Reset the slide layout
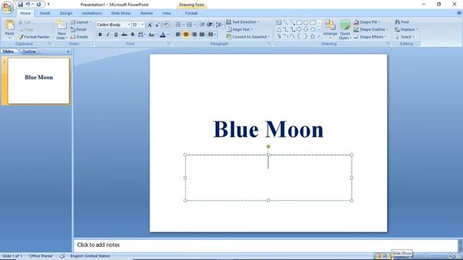Viewport: 463px width, 260px height. (x=79, y=30)
